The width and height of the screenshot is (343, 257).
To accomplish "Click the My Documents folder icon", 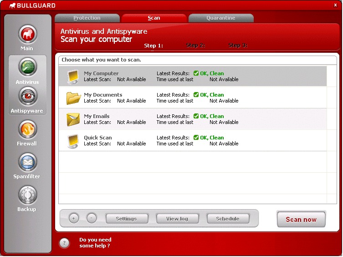I will tap(73, 98).
